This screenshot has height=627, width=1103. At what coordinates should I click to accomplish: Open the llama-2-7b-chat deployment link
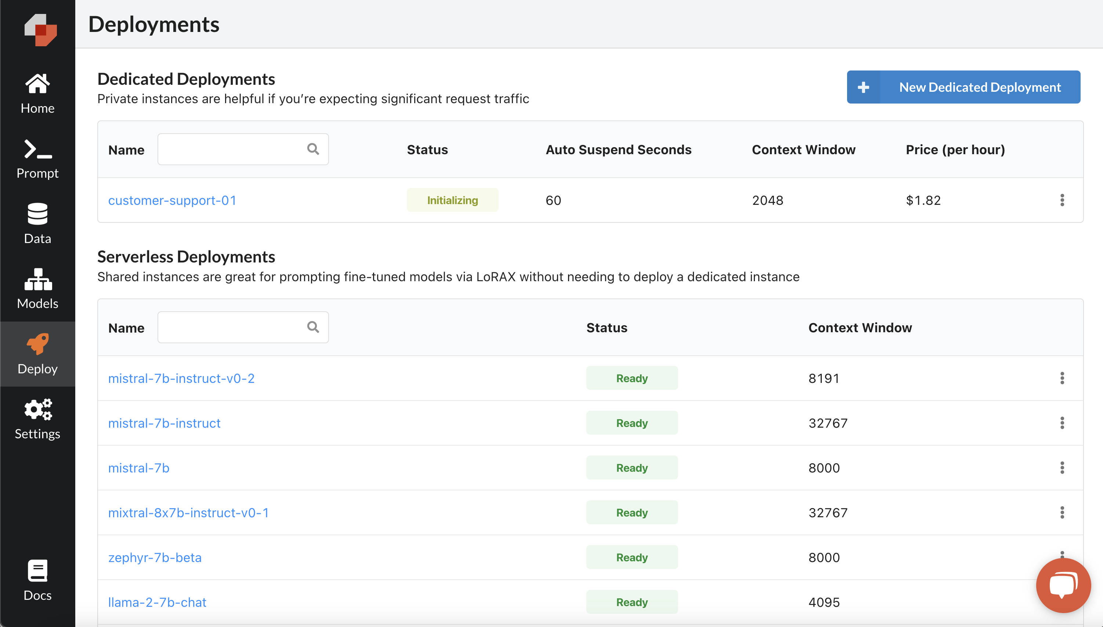click(157, 602)
